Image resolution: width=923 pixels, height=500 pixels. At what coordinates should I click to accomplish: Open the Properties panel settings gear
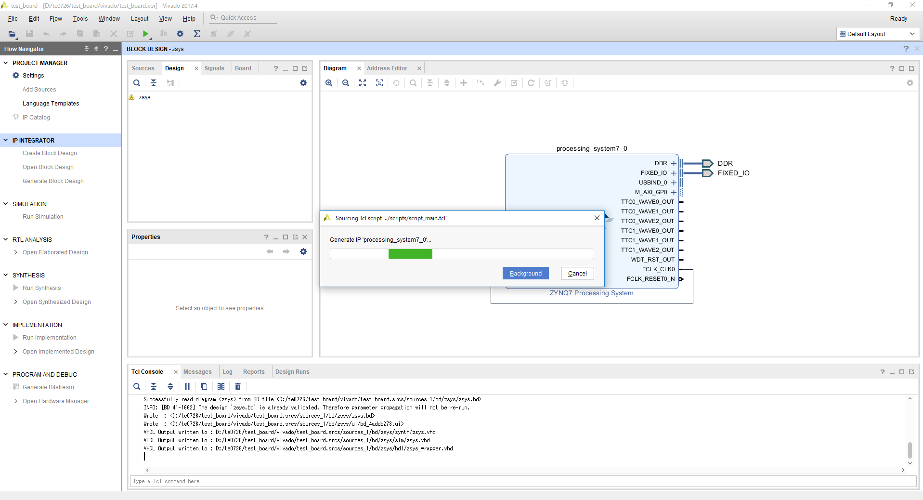point(303,251)
